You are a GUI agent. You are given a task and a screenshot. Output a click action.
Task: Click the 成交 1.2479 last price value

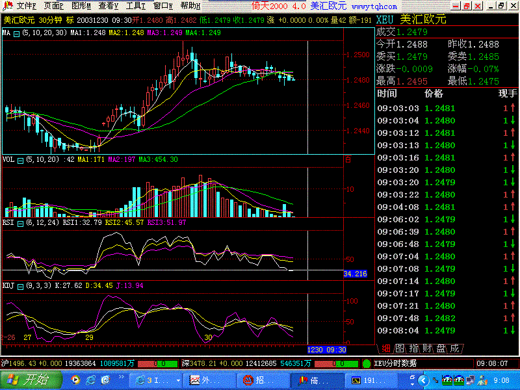(x=412, y=32)
